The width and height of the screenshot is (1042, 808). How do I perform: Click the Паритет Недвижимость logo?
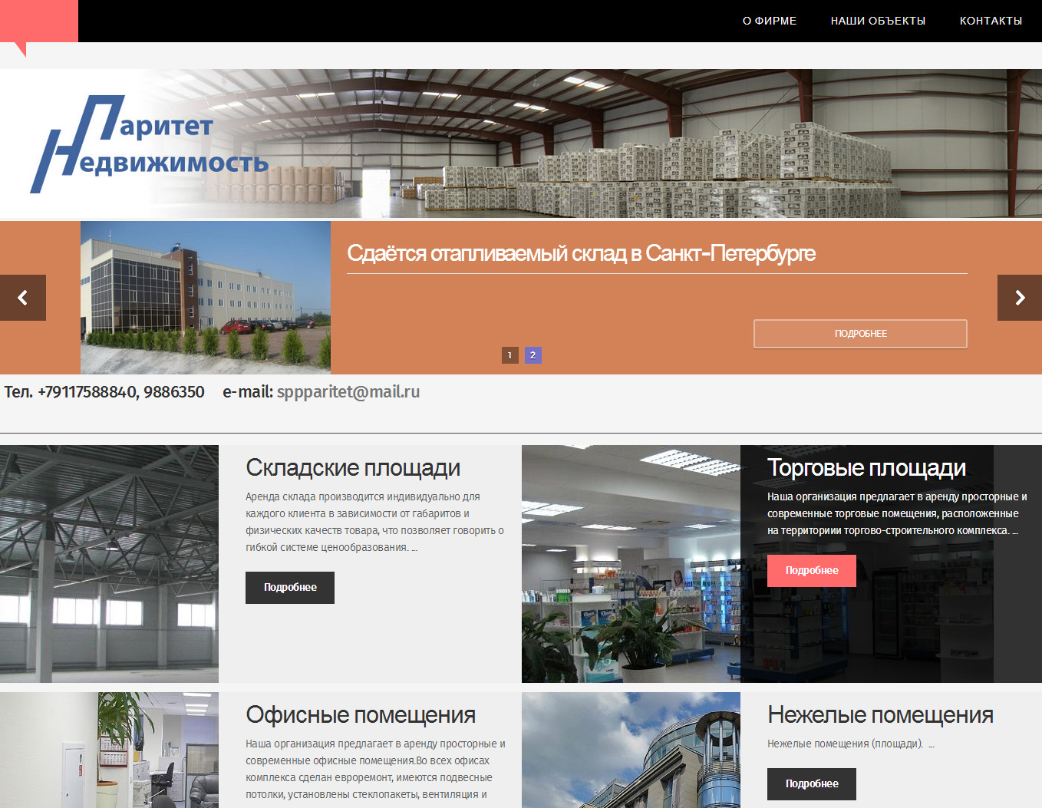(150, 143)
